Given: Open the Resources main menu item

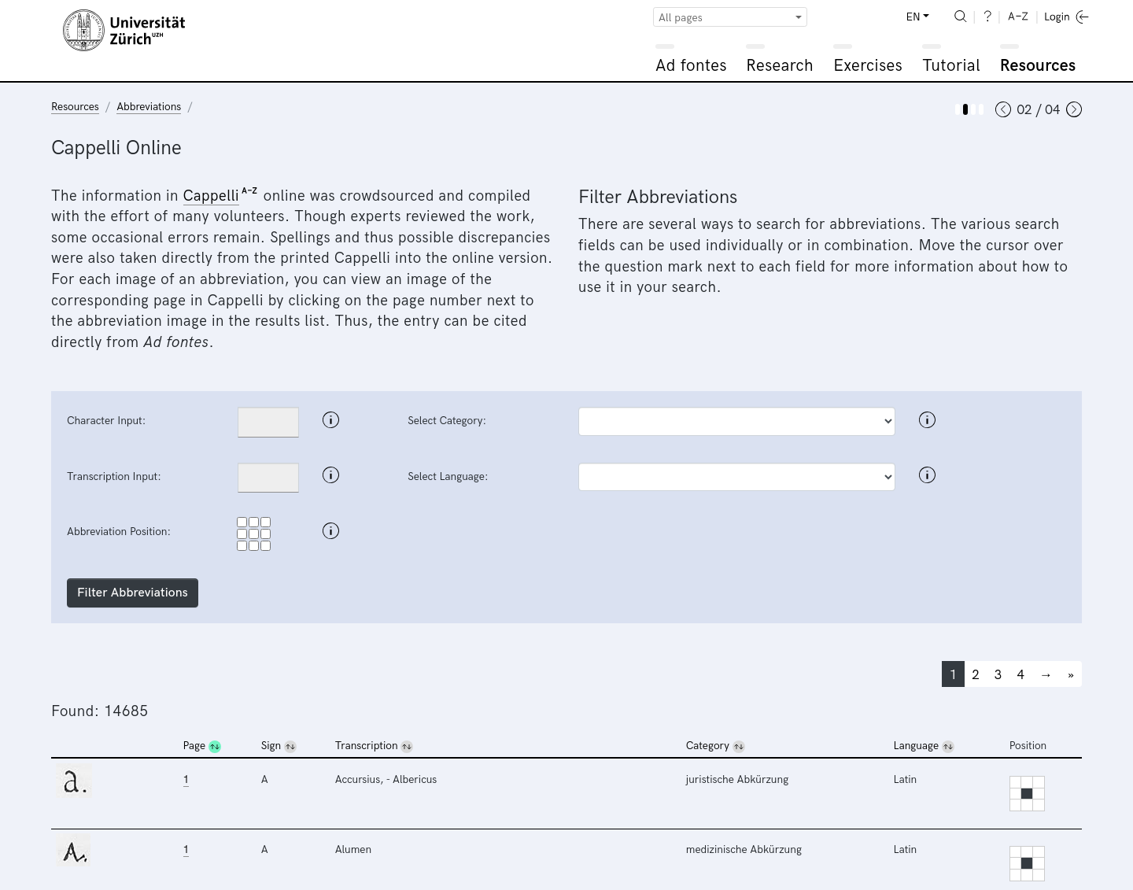Looking at the screenshot, I should pos(1038,65).
